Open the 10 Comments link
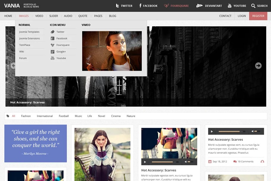 (x=245, y=162)
